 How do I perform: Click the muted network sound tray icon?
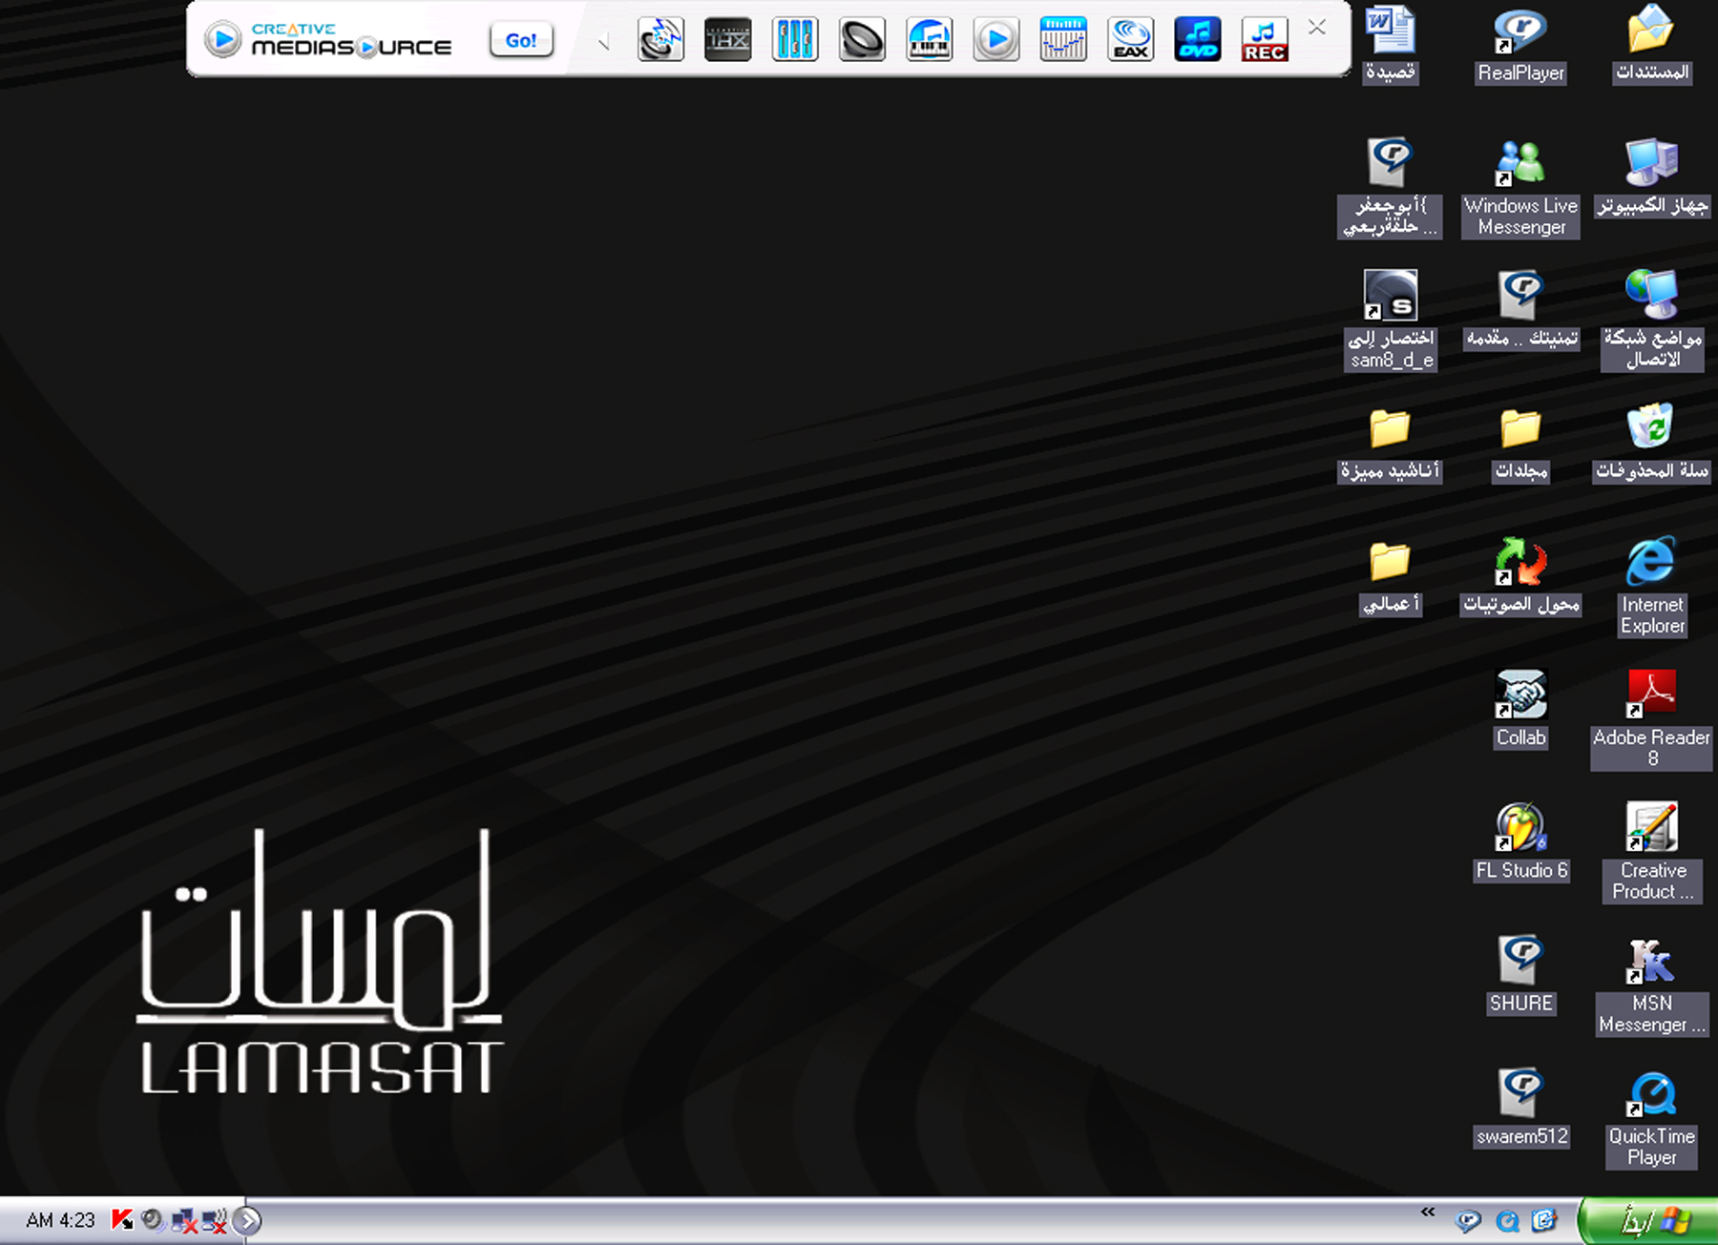215,1221
